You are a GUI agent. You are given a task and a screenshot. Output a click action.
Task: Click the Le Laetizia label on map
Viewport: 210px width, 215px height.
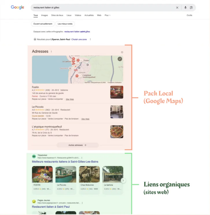67,61
